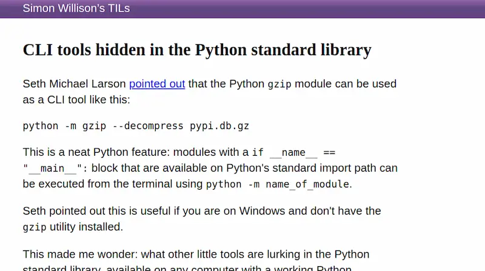485x271 pixels.
Task: Open the Simon Willison's TILs home link
Action: tap(76, 8)
